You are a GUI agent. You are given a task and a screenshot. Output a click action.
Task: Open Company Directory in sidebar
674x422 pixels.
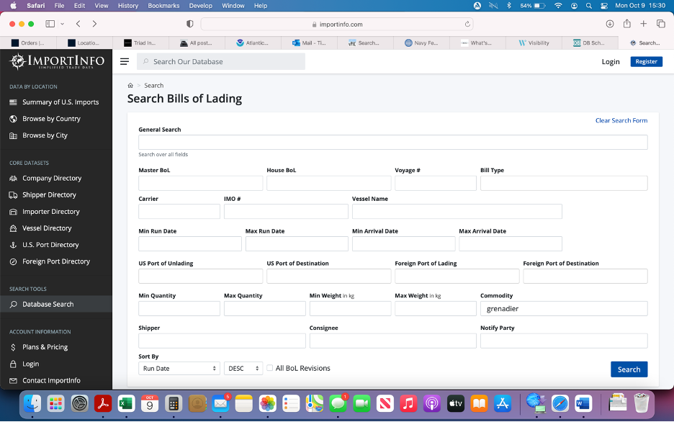[x=52, y=178]
